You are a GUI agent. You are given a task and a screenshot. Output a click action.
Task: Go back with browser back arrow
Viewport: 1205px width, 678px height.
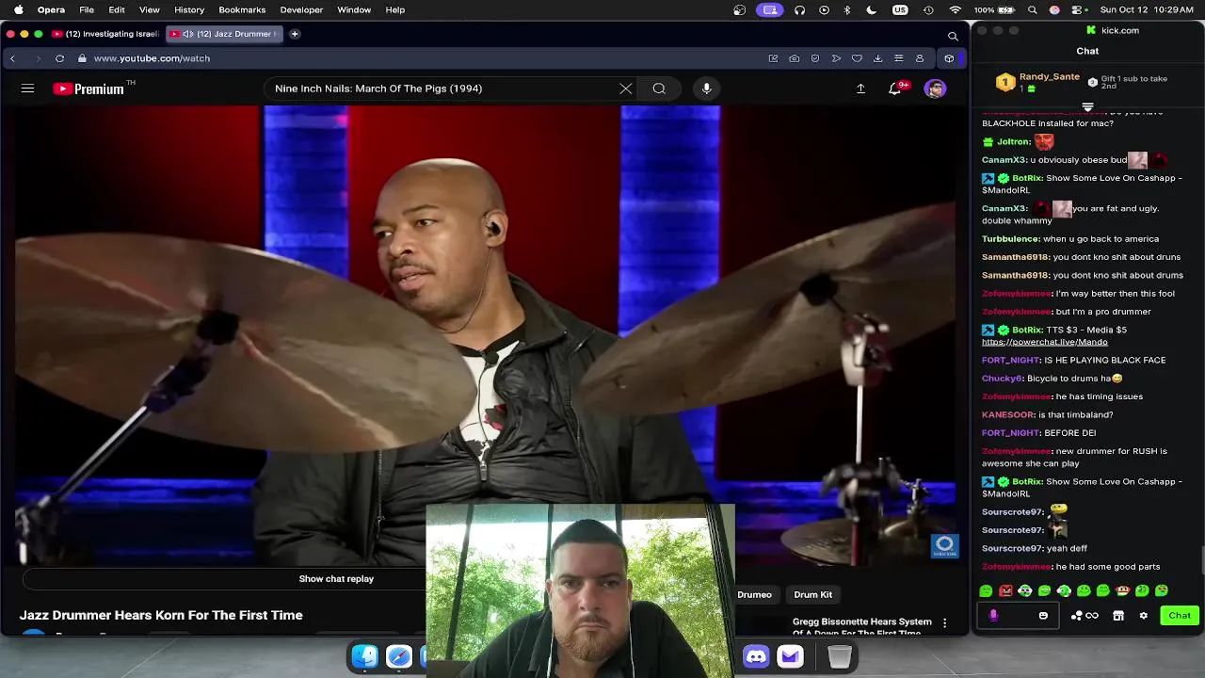(12, 58)
